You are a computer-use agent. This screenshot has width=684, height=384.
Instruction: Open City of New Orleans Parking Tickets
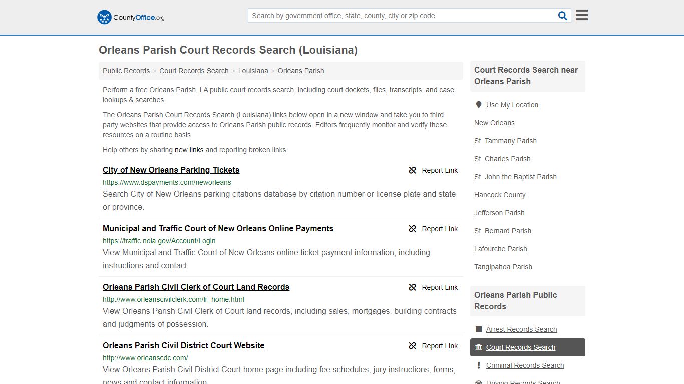(171, 170)
